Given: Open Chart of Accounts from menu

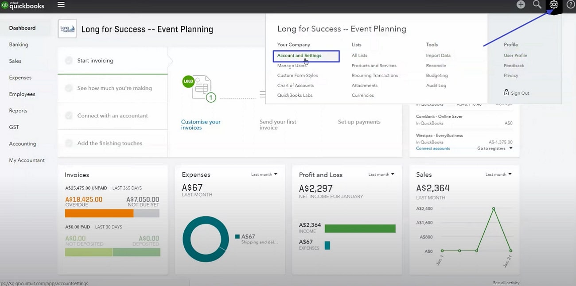Looking at the screenshot, I should pos(295,85).
